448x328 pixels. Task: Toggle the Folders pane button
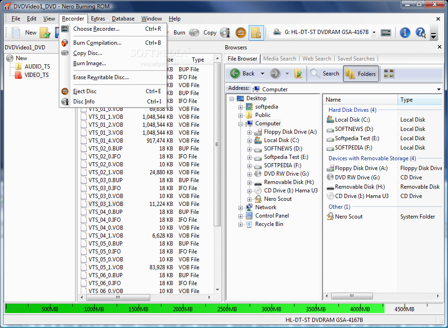tap(361, 74)
